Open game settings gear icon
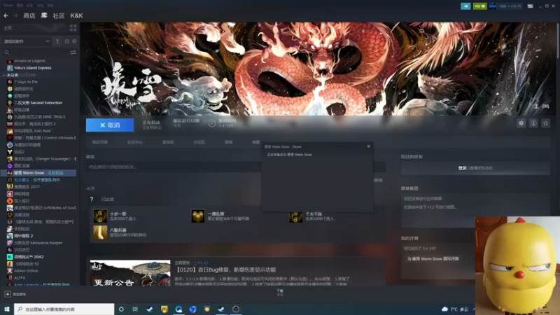 (x=521, y=123)
